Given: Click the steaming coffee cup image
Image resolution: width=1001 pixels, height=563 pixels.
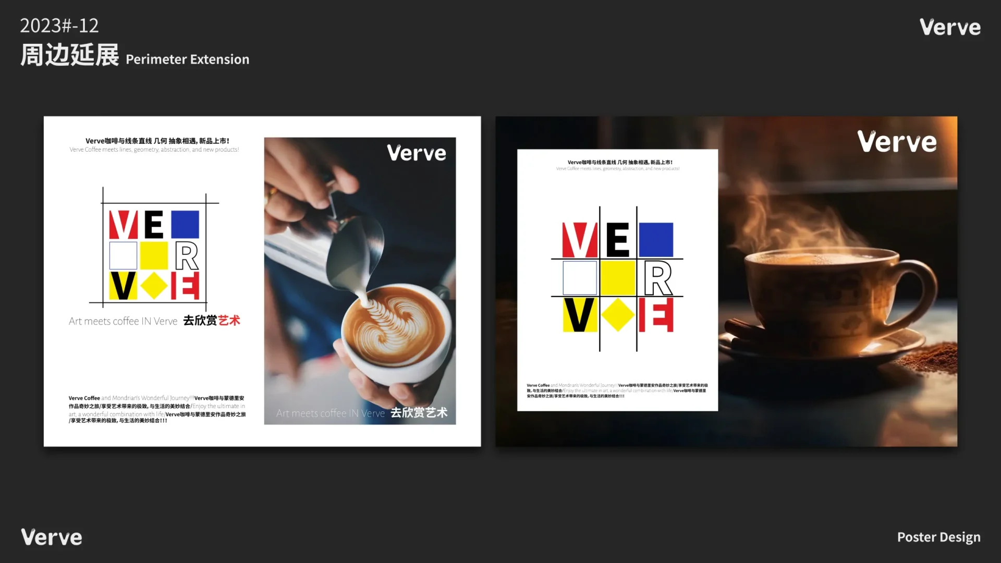Looking at the screenshot, I should point(834,292).
